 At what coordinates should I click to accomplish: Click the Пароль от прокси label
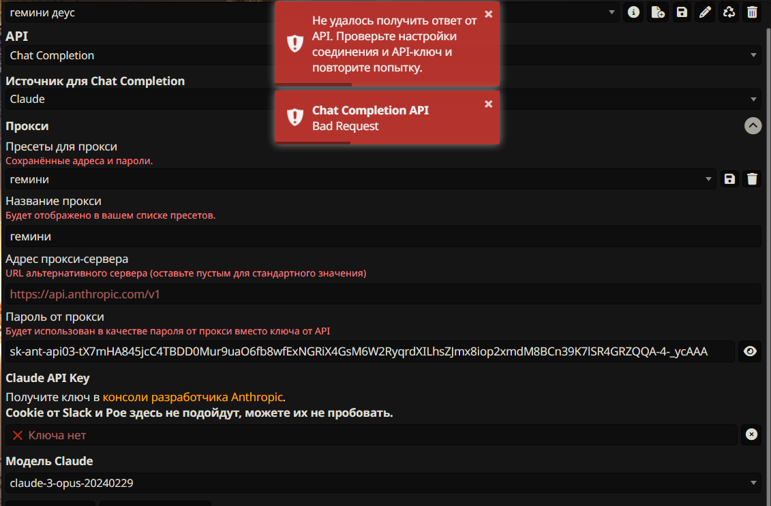(55, 317)
